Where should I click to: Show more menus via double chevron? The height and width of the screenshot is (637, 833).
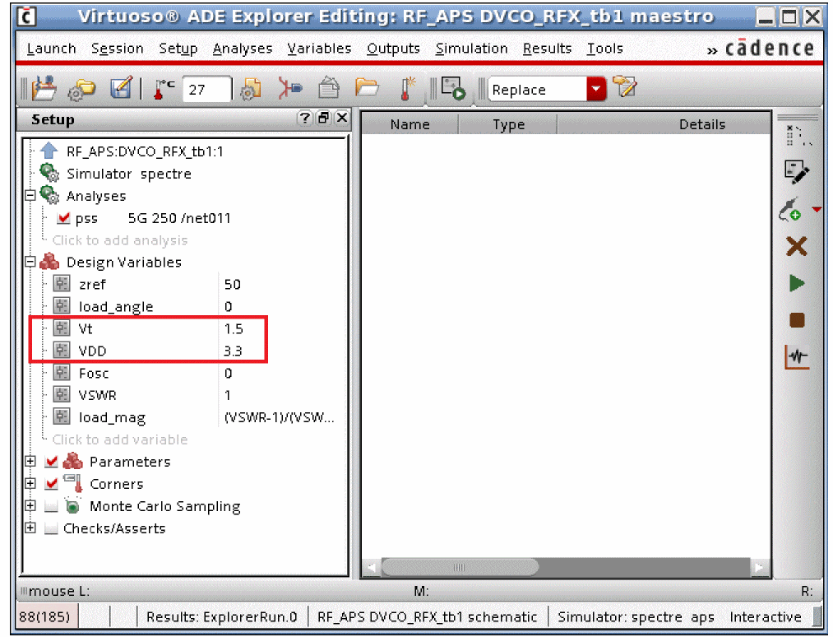click(x=712, y=51)
